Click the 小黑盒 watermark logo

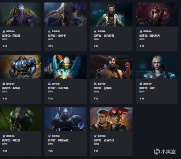click(x=165, y=151)
